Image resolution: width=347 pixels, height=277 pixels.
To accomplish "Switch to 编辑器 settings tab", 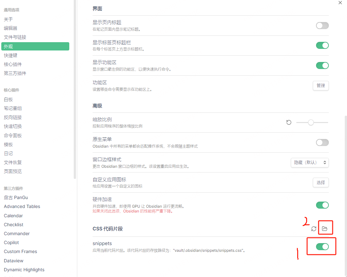I will point(11,28).
